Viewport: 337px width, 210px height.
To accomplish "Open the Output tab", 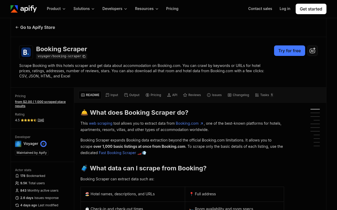I will pos(132,95).
